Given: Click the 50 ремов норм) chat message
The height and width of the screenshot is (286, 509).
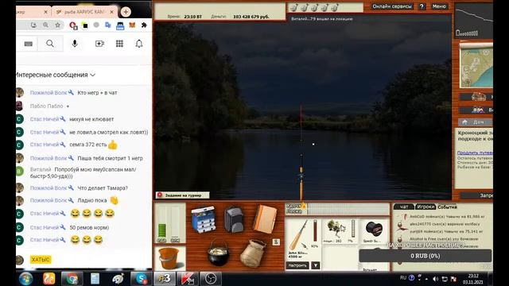Looking at the screenshot, I should coord(89,228).
